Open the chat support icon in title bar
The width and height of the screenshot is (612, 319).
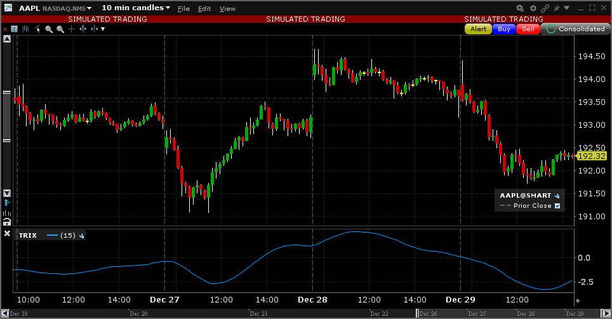[x=520, y=8]
